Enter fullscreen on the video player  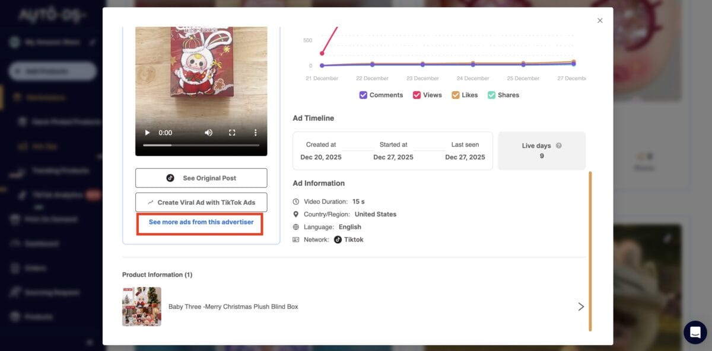[232, 133]
